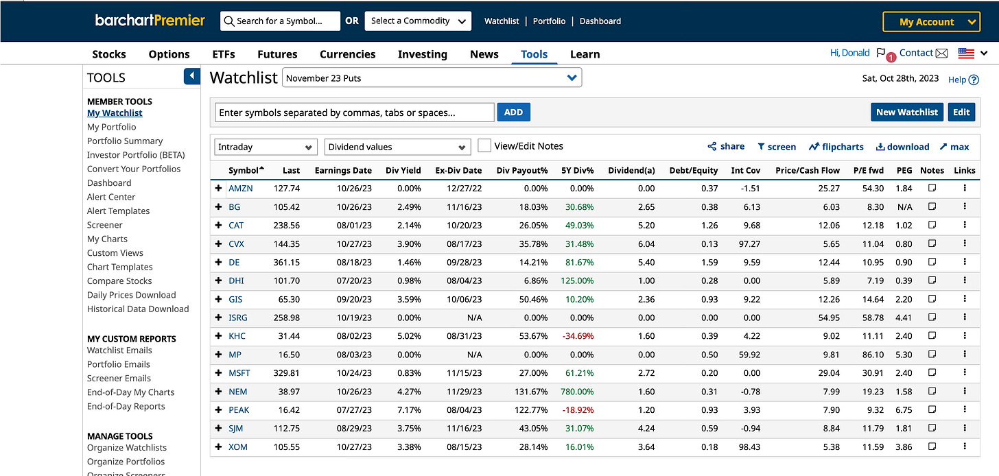This screenshot has width=999, height=476.
Task: Open the ISRG symbol link
Action: 238,318
